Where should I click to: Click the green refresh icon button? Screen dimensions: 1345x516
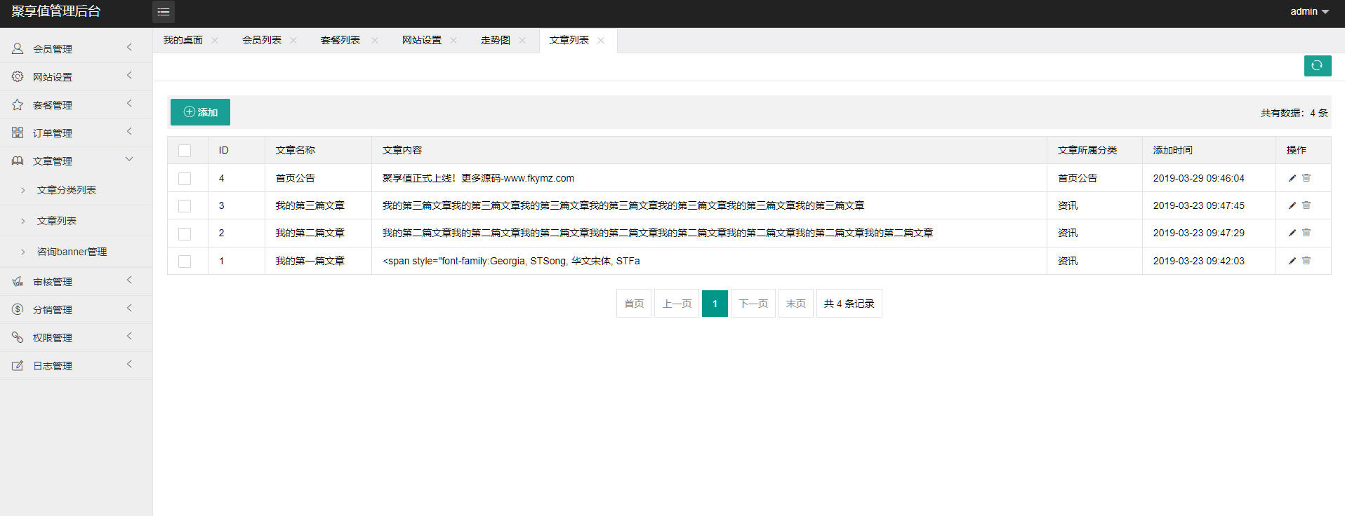click(x=1317, y=65)
